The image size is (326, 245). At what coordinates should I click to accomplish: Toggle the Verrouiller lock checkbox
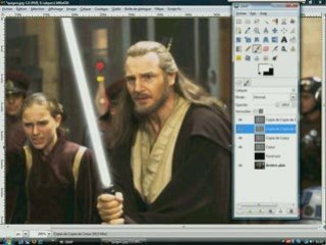[255, 111]
